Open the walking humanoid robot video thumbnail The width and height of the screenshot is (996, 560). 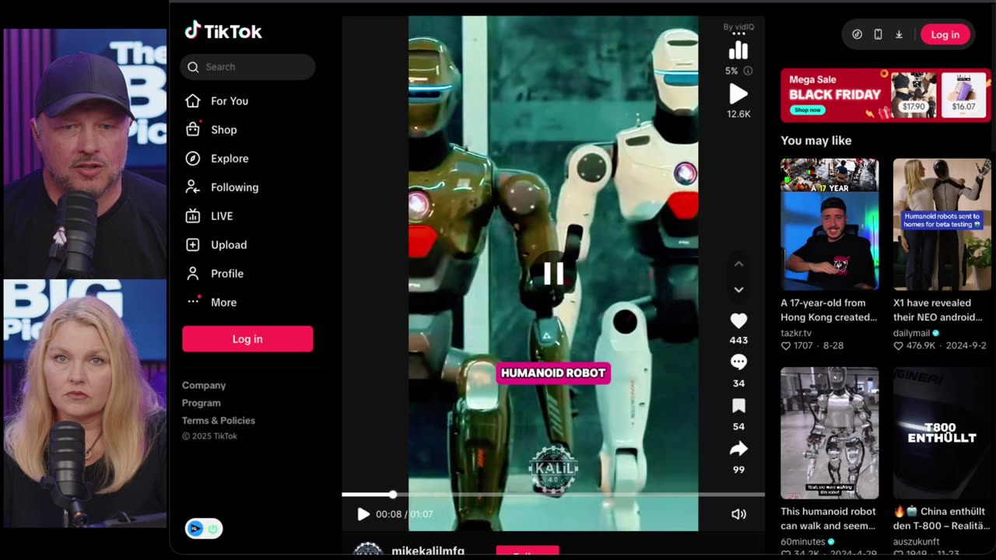tap(829, 432)
